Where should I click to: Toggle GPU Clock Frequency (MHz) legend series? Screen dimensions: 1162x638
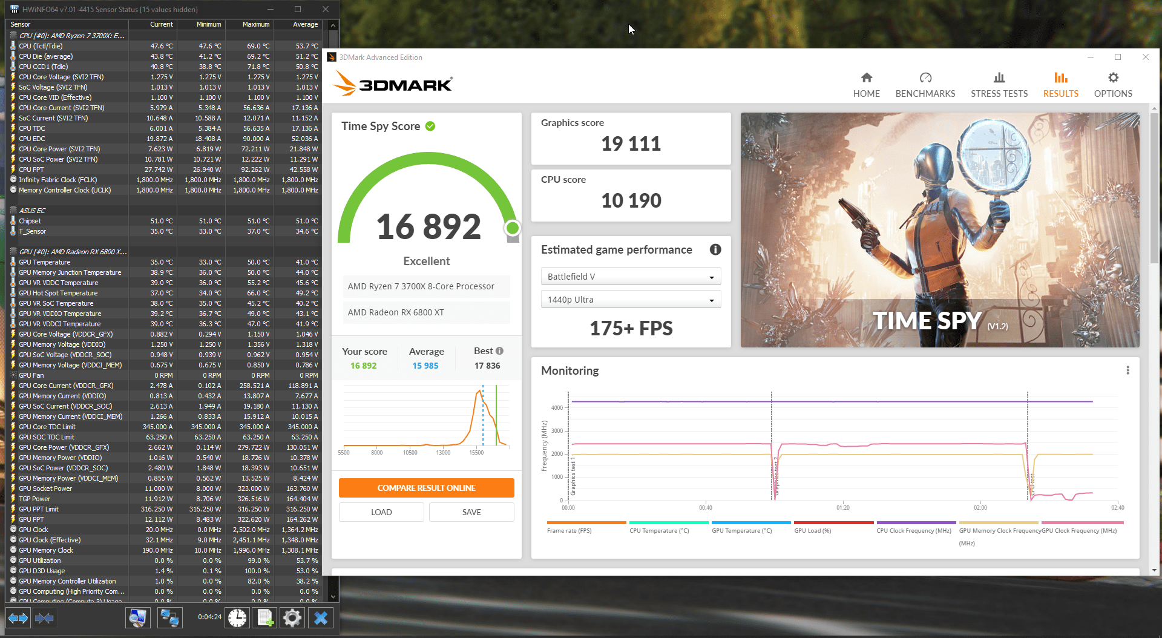tap(1082, 527)
